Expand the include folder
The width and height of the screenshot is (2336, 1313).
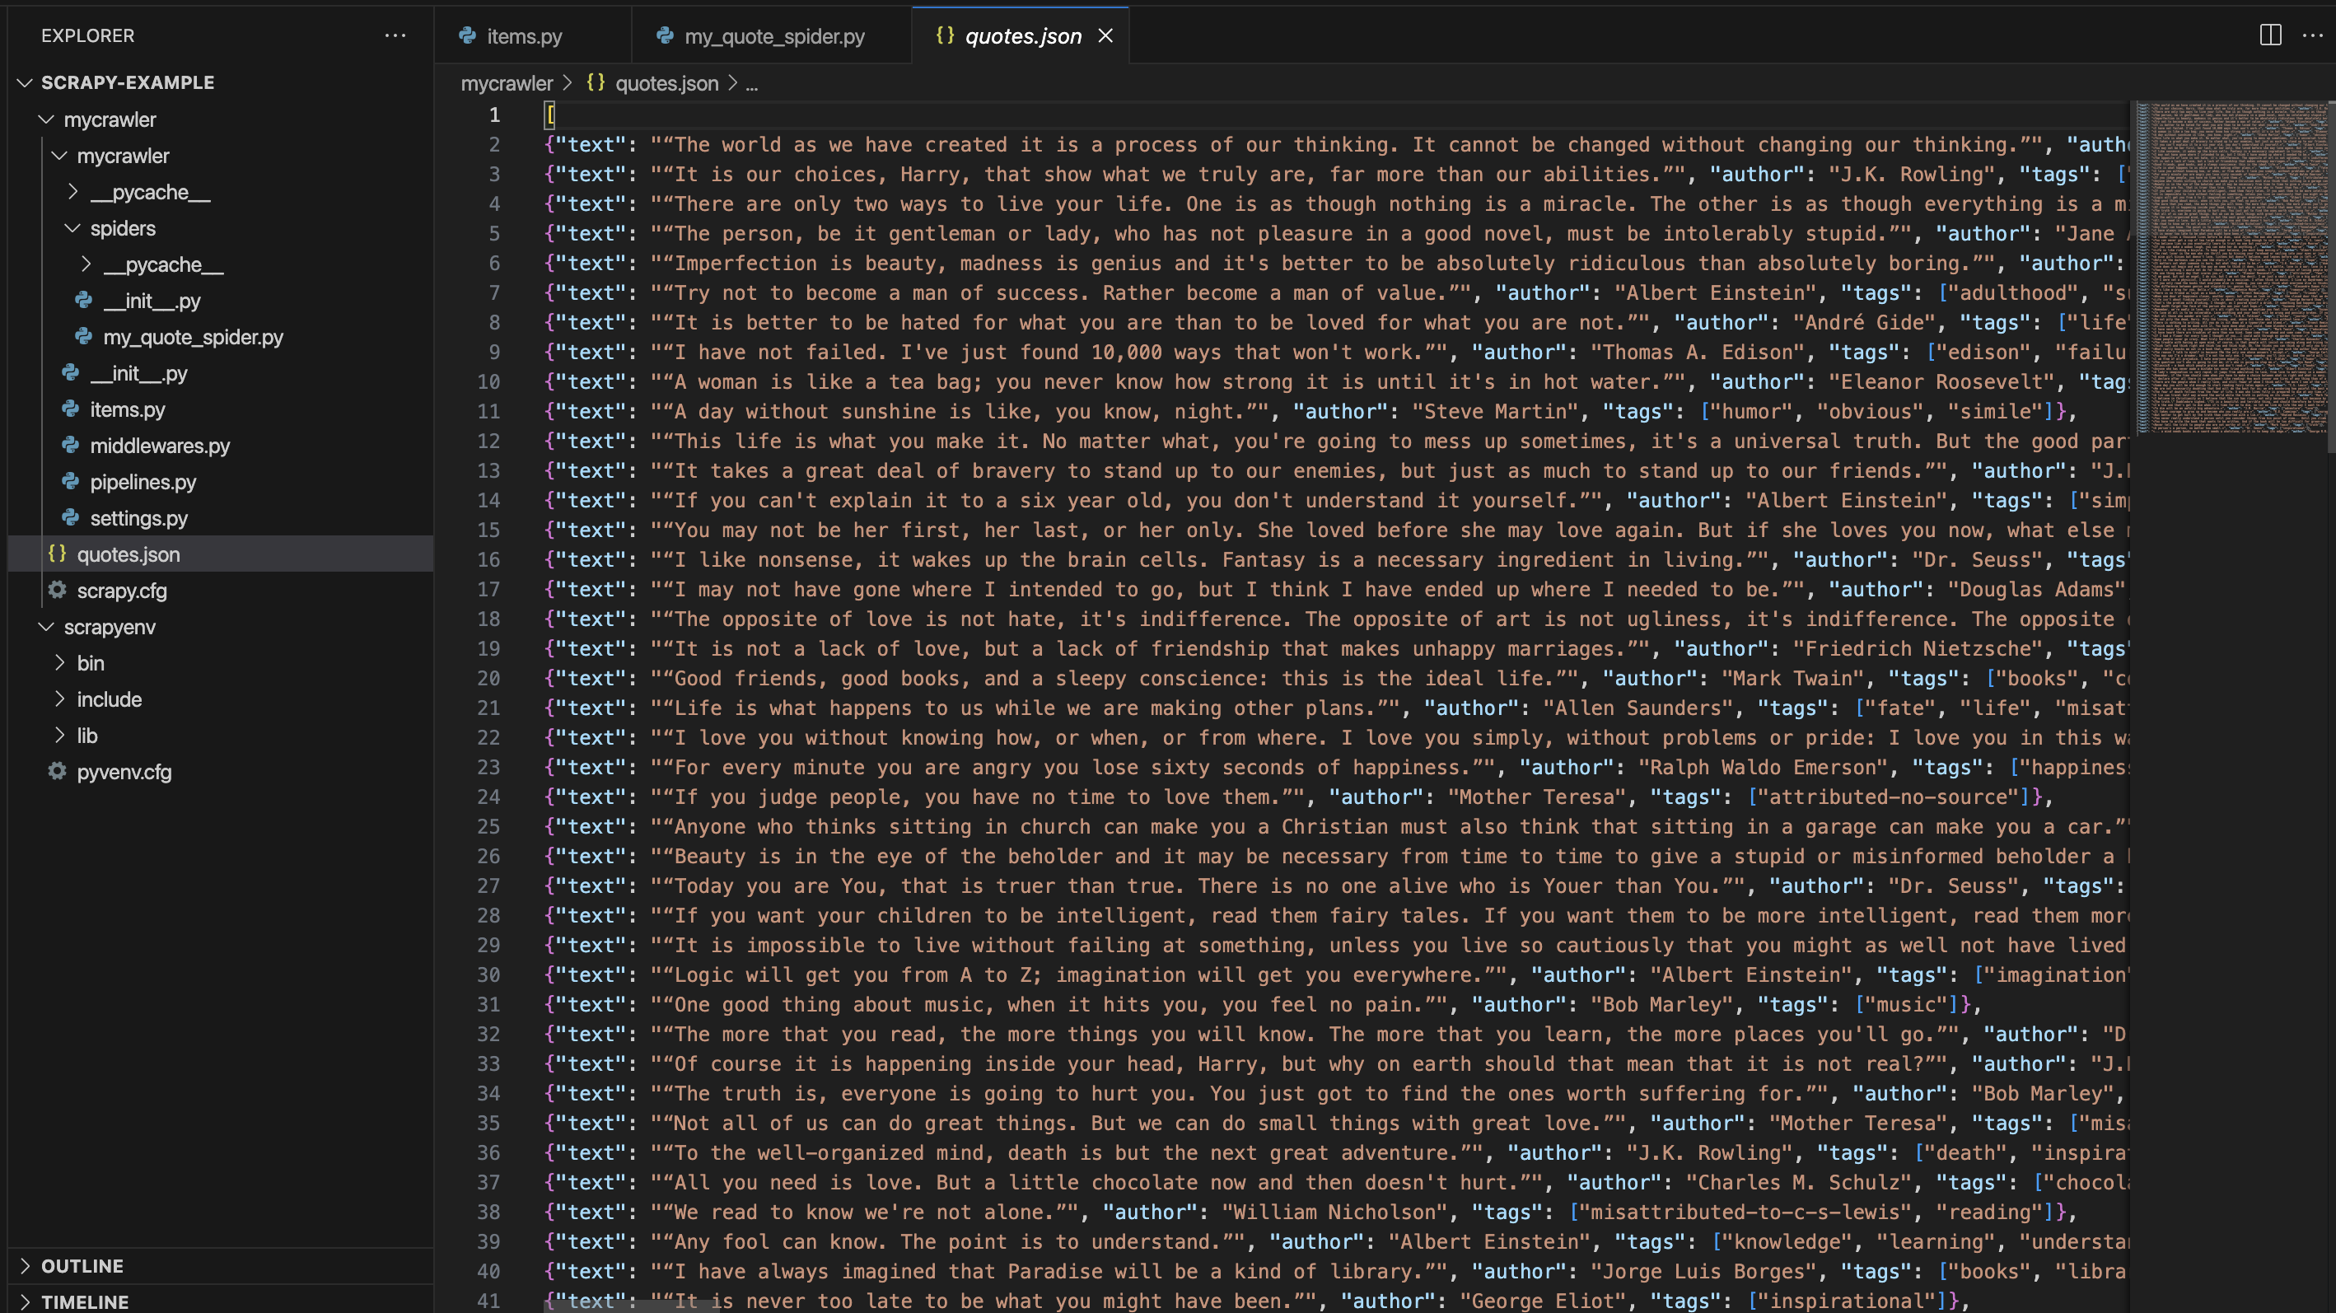point(60,699)
